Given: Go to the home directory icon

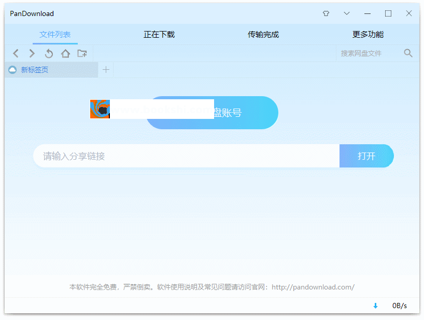Looking at the screenshot, I should click(x=65, y=53).
